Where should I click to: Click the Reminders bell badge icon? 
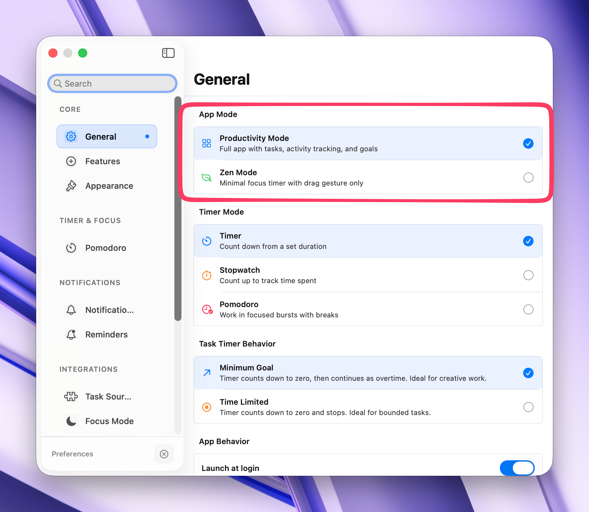71,335
